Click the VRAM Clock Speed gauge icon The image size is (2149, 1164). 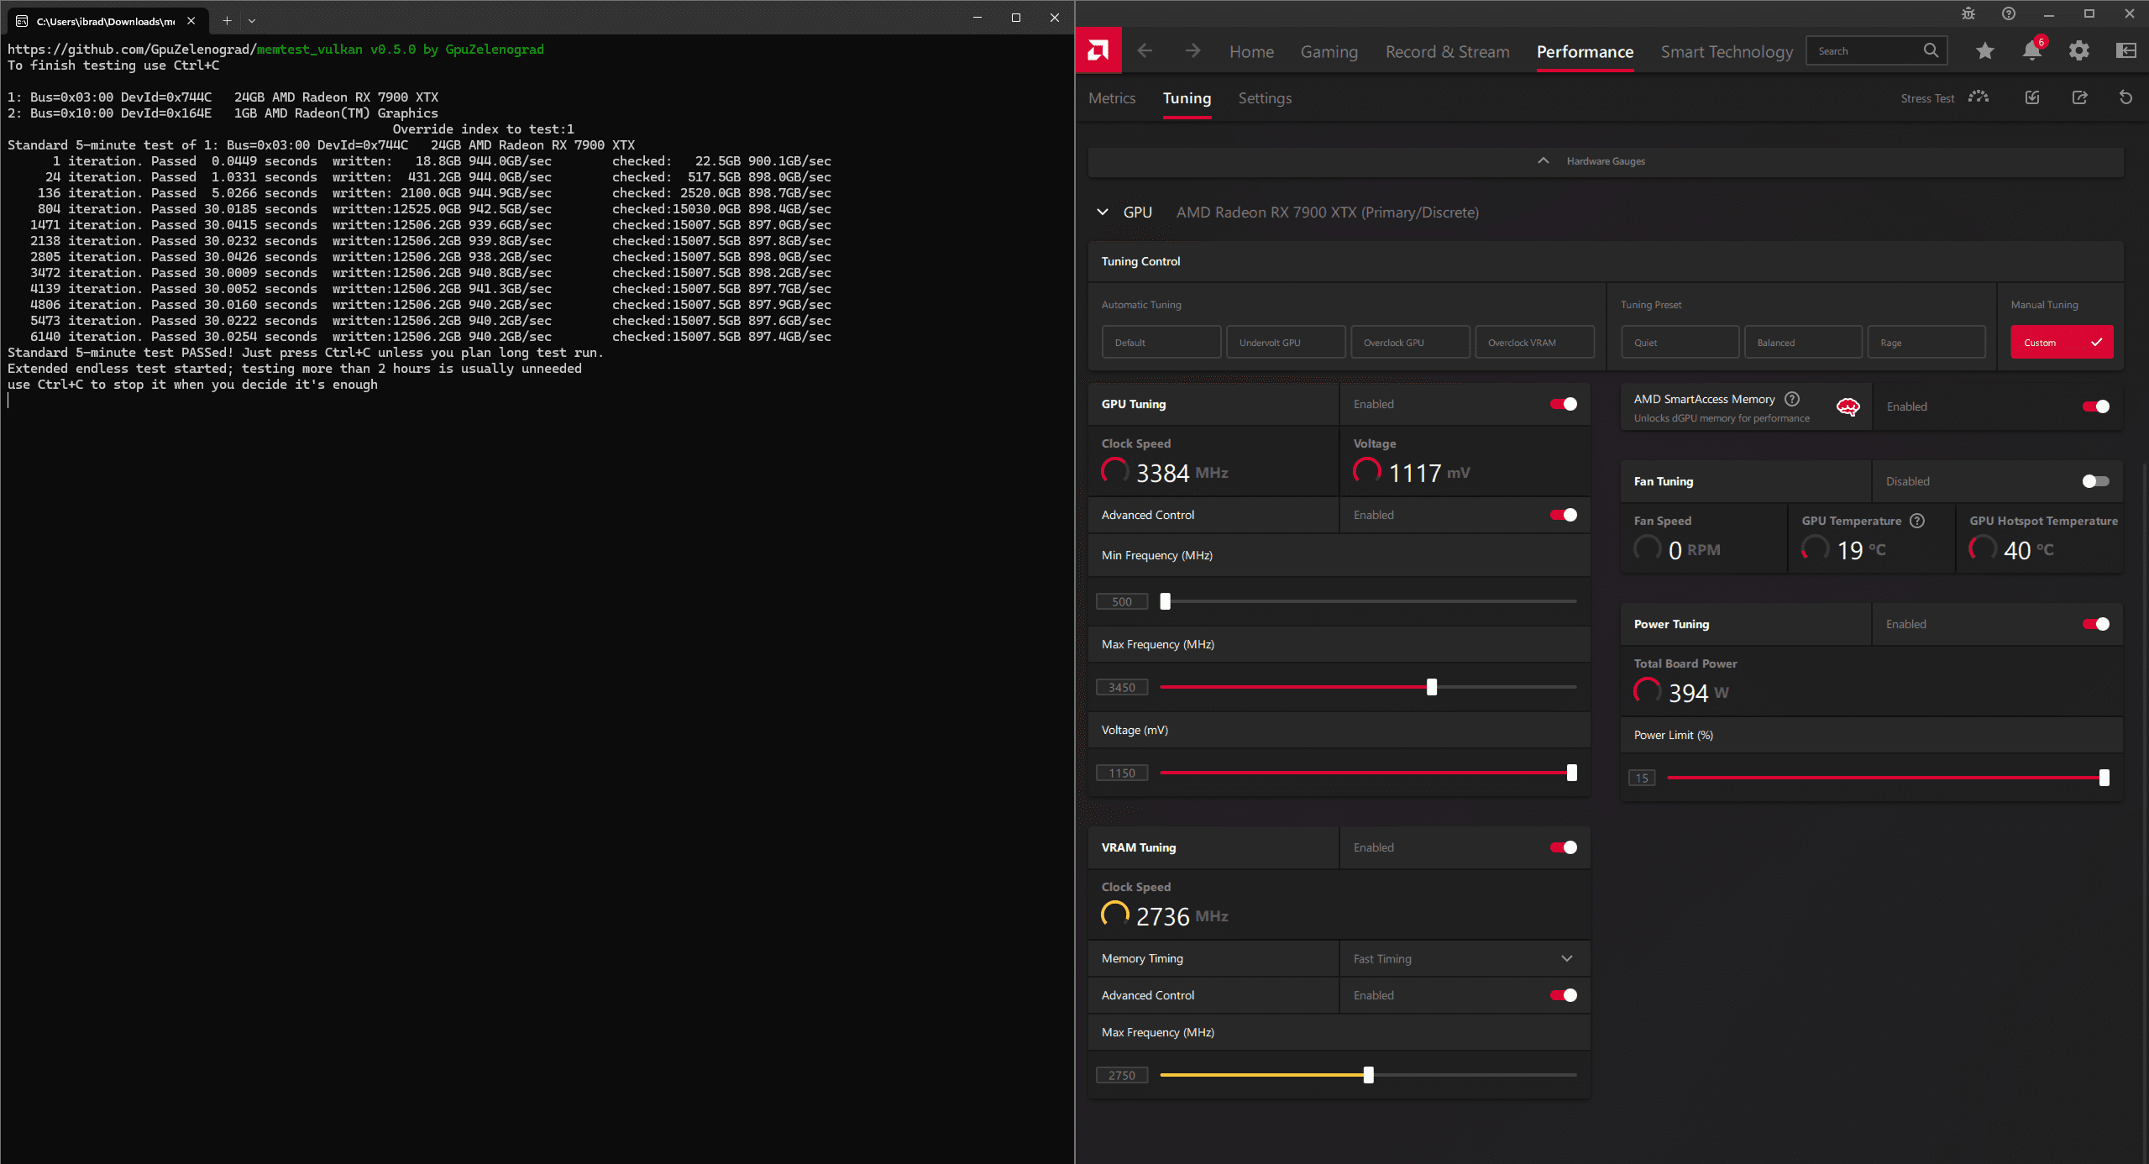click(x=1114, y=915)
